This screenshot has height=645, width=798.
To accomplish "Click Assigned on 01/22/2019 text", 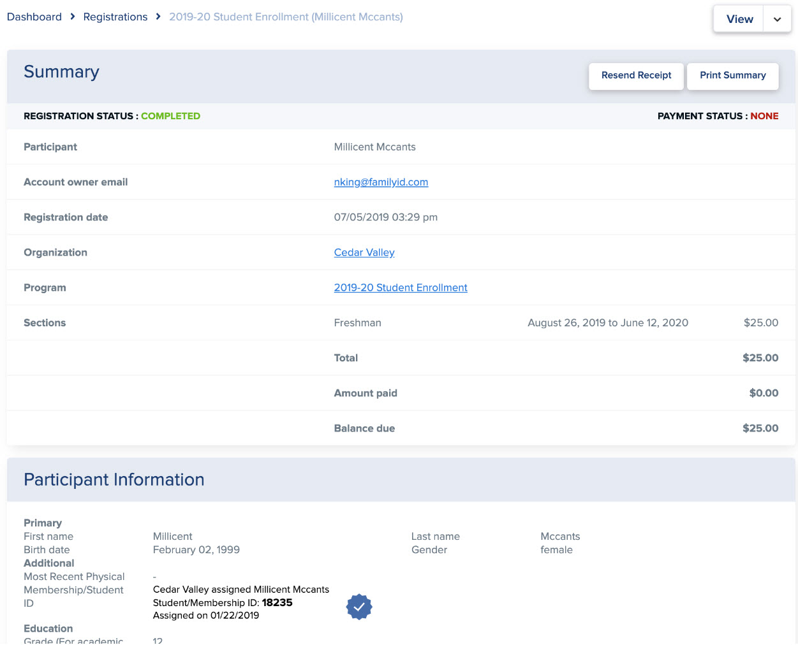I will click(x=206, y=616).
